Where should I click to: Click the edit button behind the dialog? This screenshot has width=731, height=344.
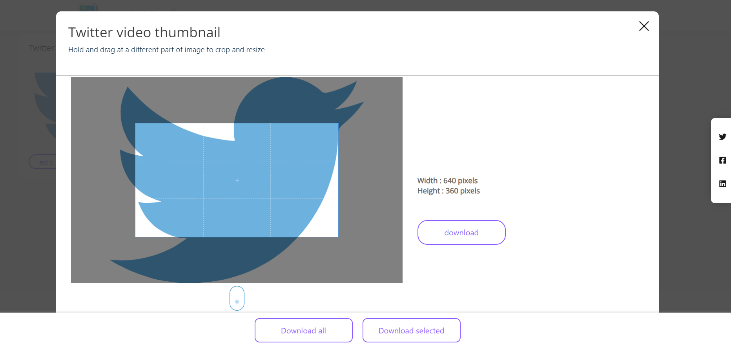coord(43,162)
